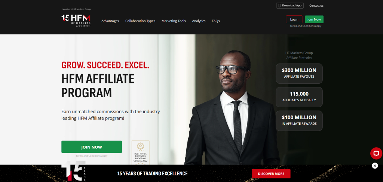Select the $100 Million Affiliate Rewards card
The width and height of the screenshot is (383, 182).
pyautogui.click(x=299, y=120)
